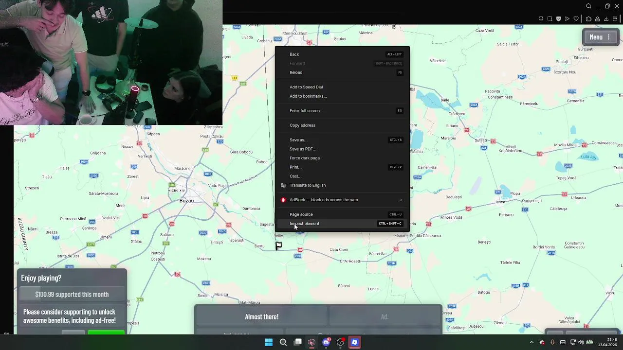Open the game Menu button
623x350 pixels.
600,37
